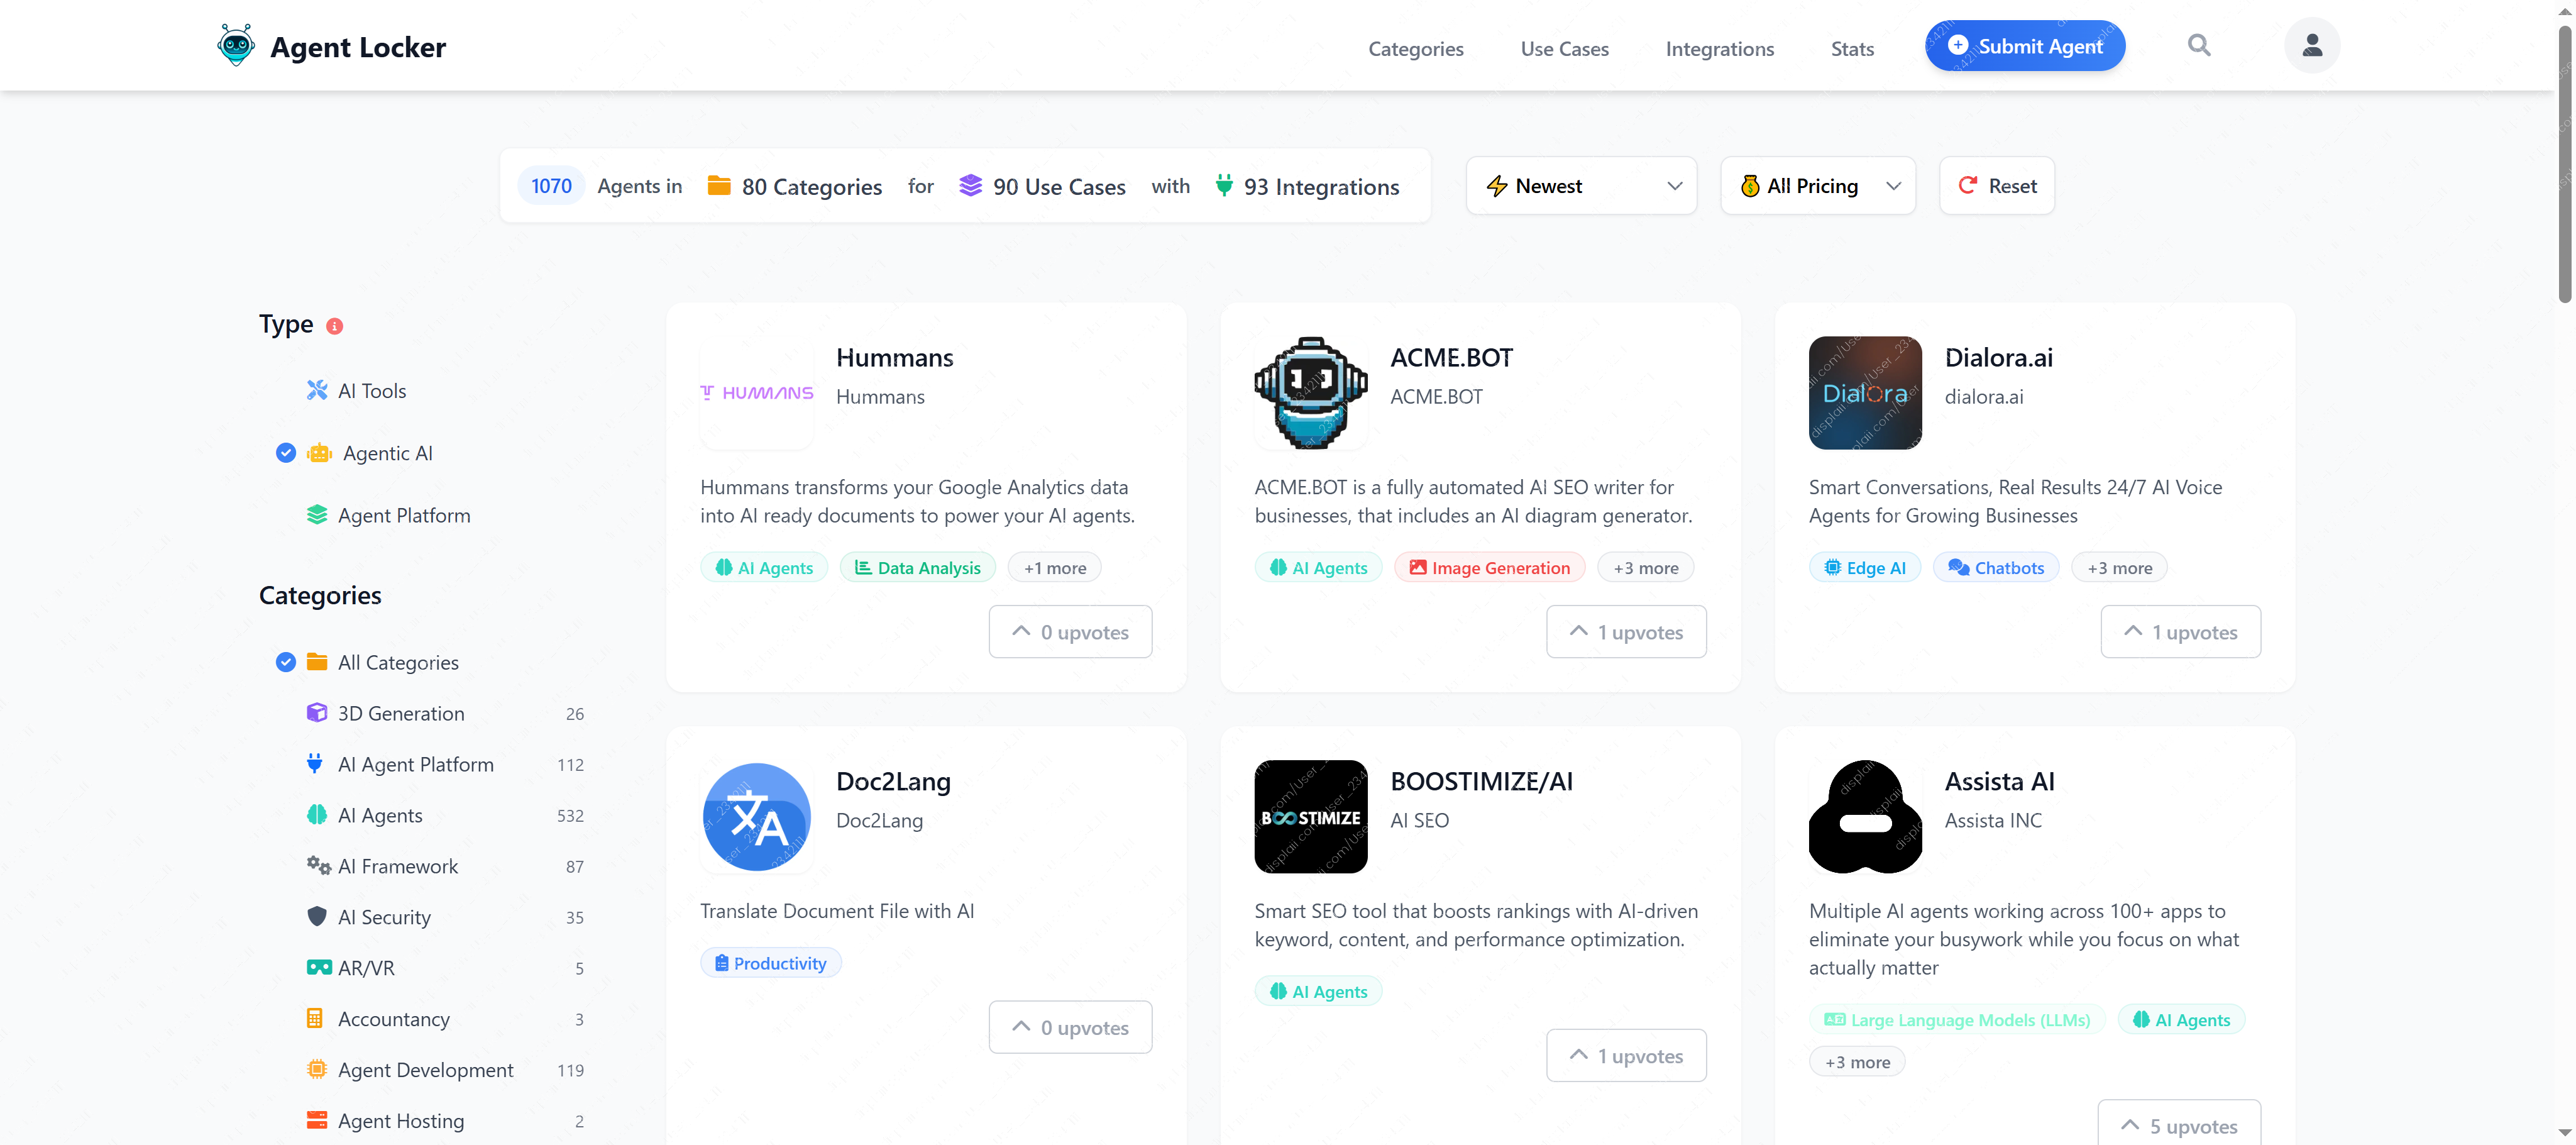Screen dimensions: 2576x1145
Task: Open the BOOSTIMIZE logo thumbnail
Action: tap(1311, 817)
